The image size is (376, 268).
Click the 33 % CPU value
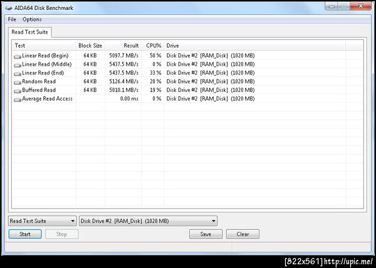[x=155, y=73]
